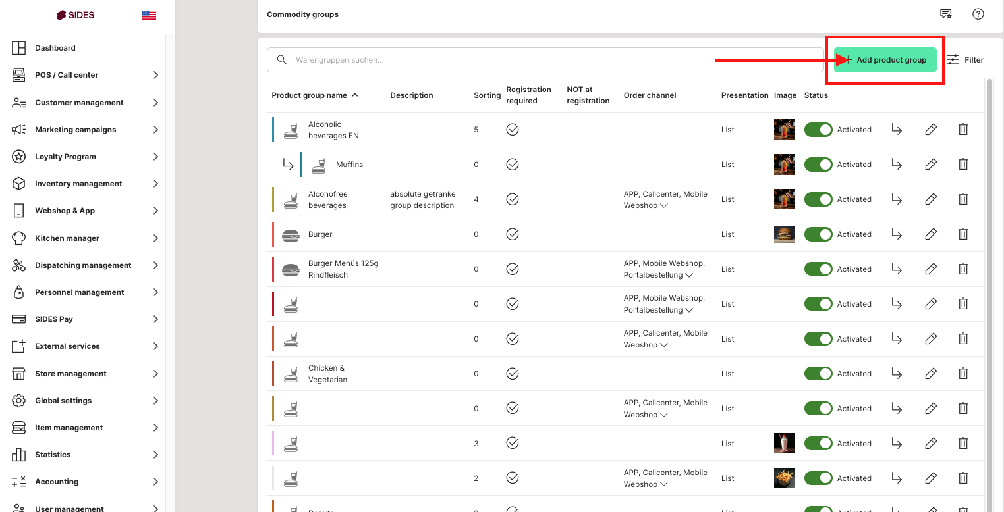Click the pencil edit icon for Burger

click(930, 234)
